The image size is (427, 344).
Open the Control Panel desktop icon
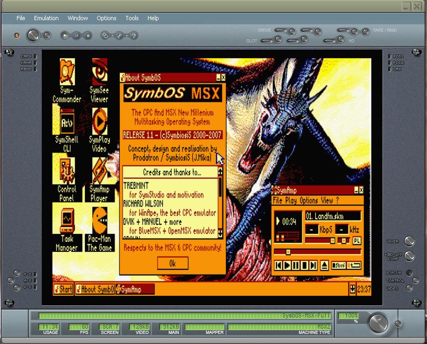pyautogui.click(x=67, y=180)
